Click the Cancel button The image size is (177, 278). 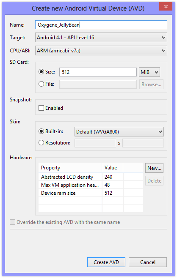click(148, 262)
